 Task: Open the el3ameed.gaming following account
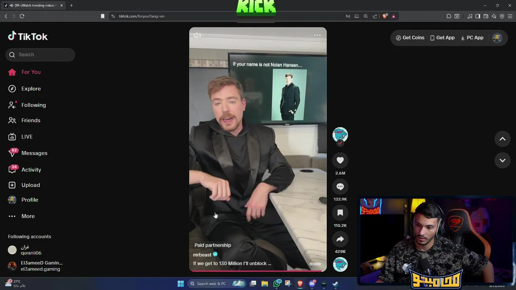point(35,266)
